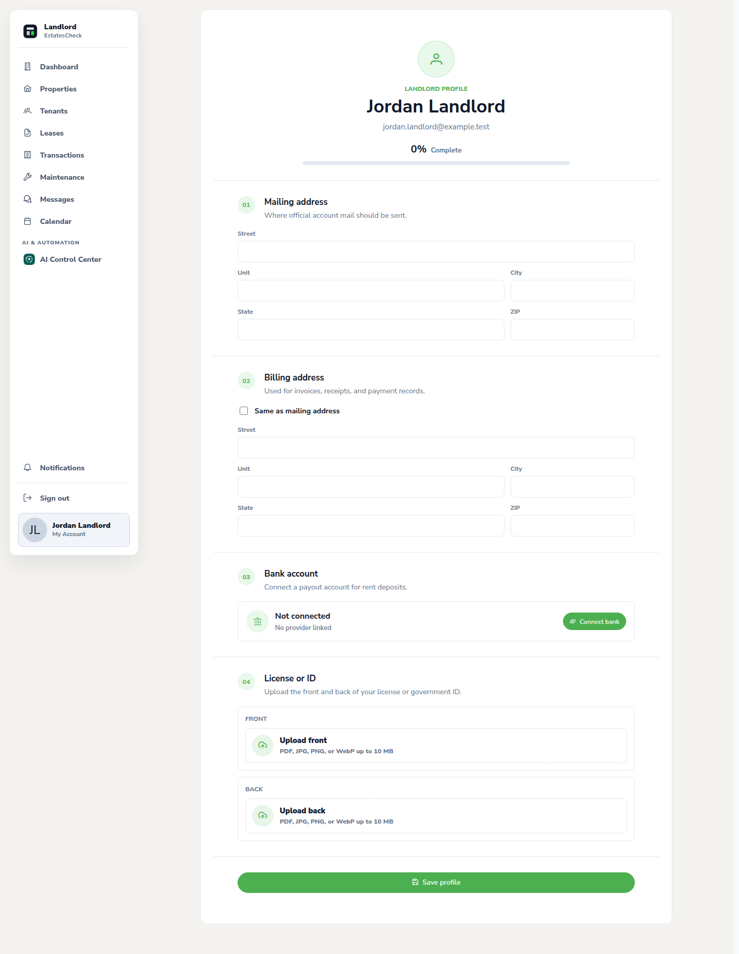
Task: Click the Upload back cloud icon
Action: pos(263,816)
